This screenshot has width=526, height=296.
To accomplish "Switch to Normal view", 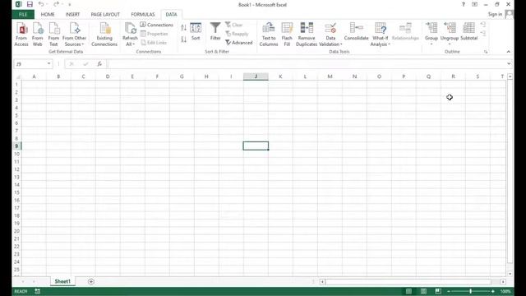I will 408,291.
